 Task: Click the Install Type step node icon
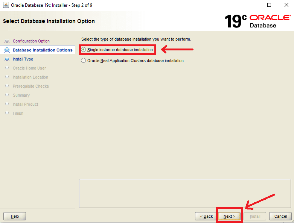tap(7, 59)
